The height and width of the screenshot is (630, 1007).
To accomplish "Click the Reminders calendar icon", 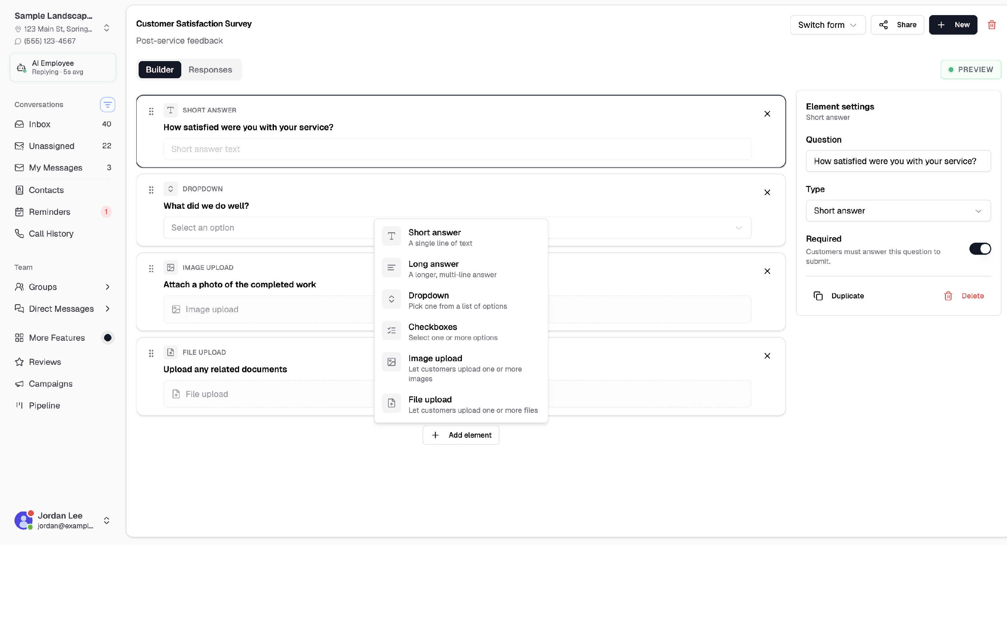I will point(19,212).
